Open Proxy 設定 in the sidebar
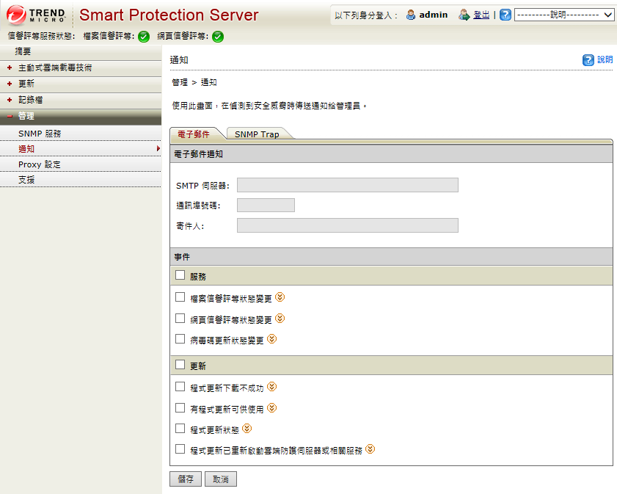617x494 pixels. [x=40, y=164]
